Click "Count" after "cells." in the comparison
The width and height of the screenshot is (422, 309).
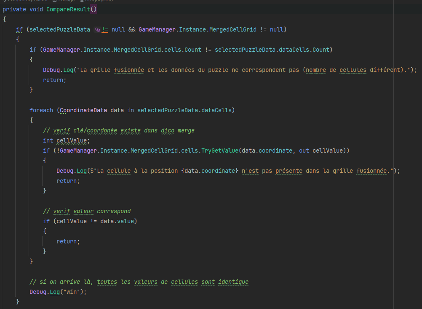coord(193,50)
